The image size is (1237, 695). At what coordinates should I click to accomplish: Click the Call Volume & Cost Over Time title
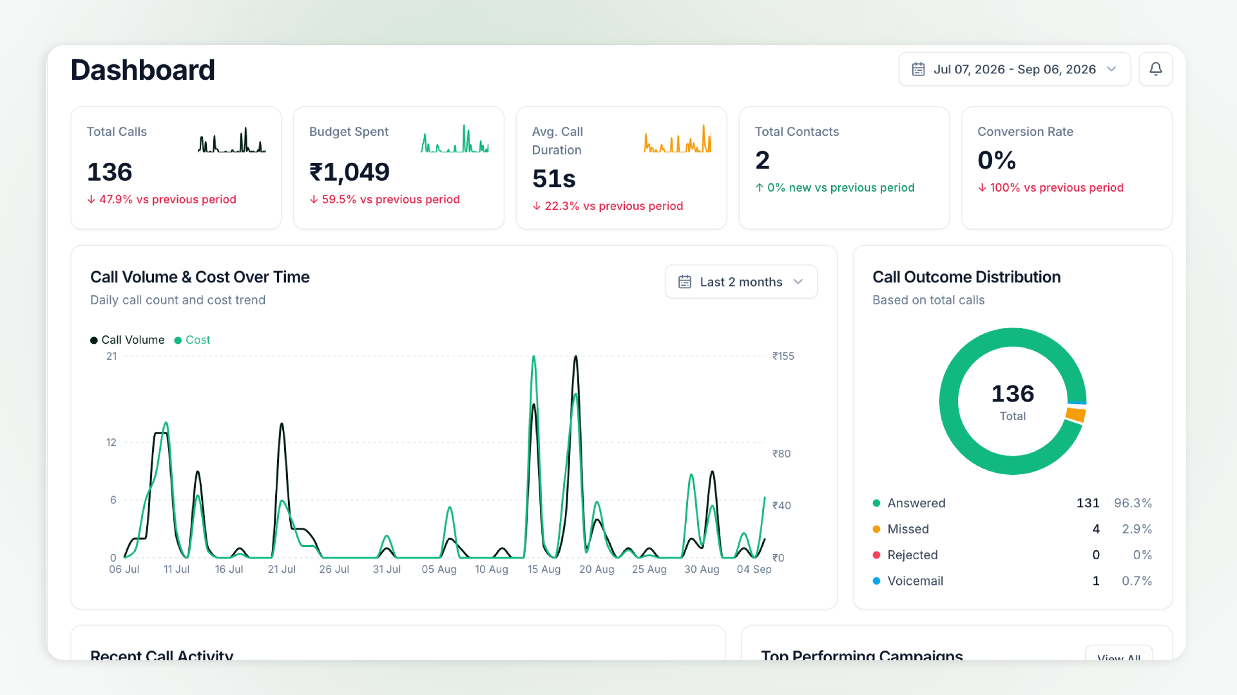(200, 277)
